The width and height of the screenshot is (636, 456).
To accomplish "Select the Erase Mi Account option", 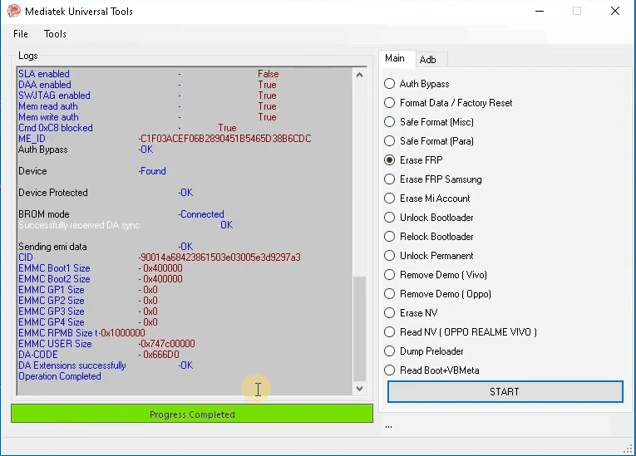I will 389,199.
